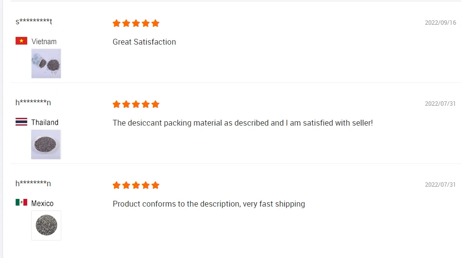Click the star rating above "Great Satisfaction"
Image resolution: width=468 pixels, height=258 pixels.
pyautogui.click(x=136, y=23)
